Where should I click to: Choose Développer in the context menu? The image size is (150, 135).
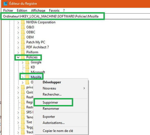pyautogui.click(x=52, y=82)
